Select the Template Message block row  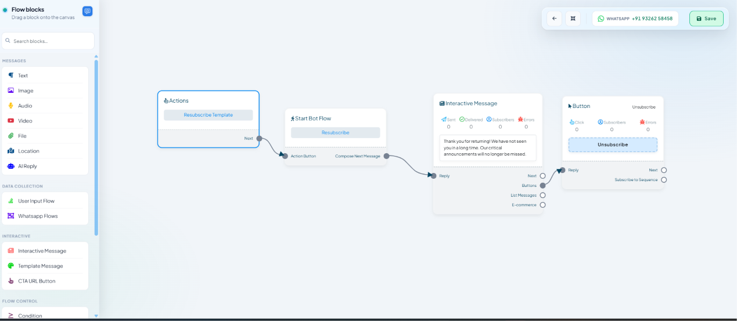coord(45,266)
